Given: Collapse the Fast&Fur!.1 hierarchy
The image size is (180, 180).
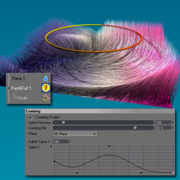Looking at the screenshot, I should [9, 88].
